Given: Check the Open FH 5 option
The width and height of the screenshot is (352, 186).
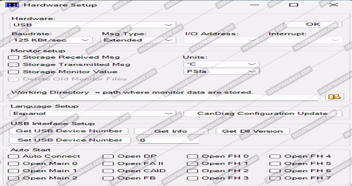Looking at the screenshot, I should 275,164.
